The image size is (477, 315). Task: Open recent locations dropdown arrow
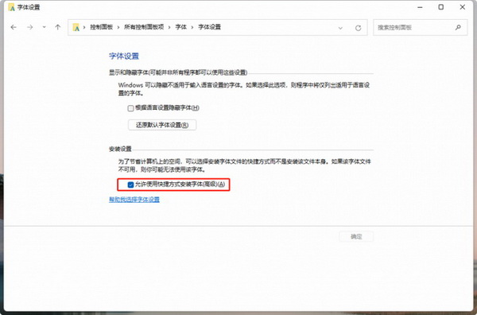[x=44, y=27]
